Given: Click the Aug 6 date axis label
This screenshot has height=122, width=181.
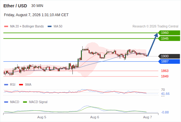Looking at the screenshot, I should point(94,117).
